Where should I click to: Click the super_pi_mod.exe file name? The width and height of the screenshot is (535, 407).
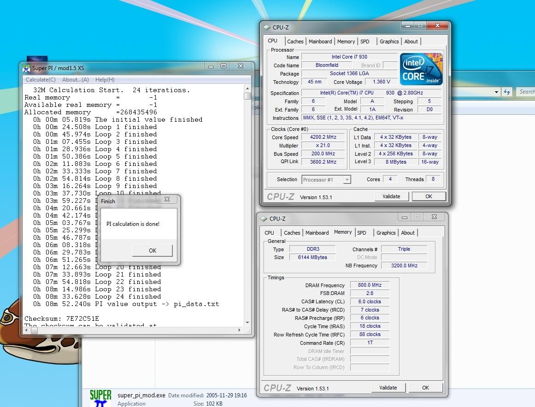[141, 395]
